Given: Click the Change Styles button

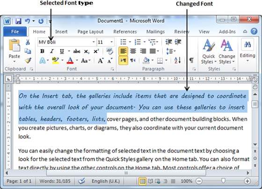Looking at the screenshot, I should 227,51.
